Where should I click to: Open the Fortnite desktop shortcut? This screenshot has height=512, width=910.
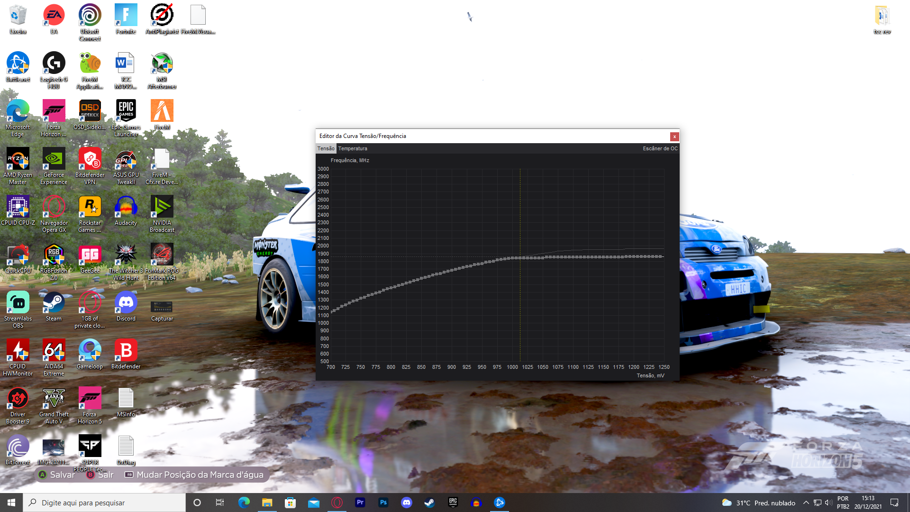126,20
